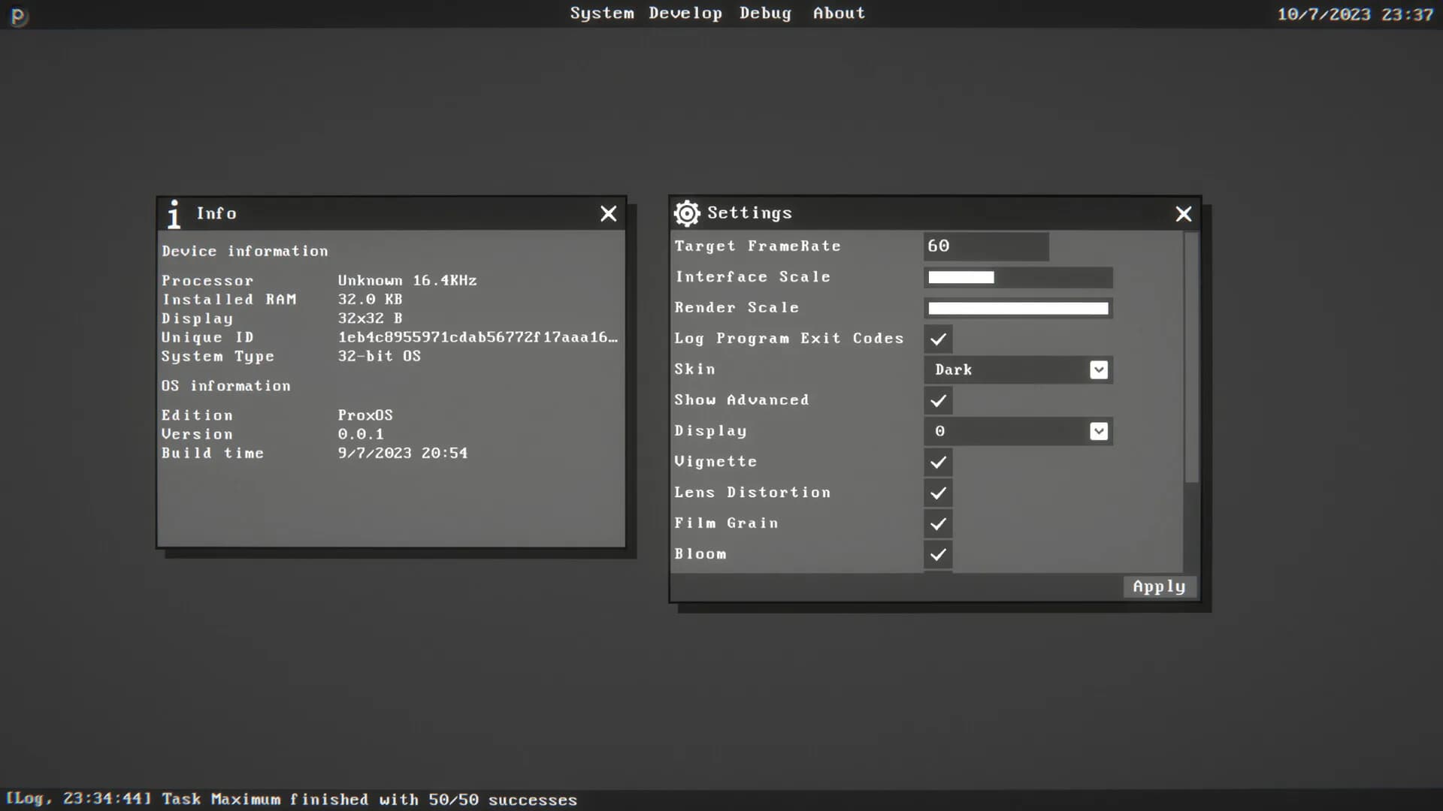The width and height of the screenshot is (1443, 811).
Task: Click the ProxOS logo icon in top bar
Action: pos(19,16)
